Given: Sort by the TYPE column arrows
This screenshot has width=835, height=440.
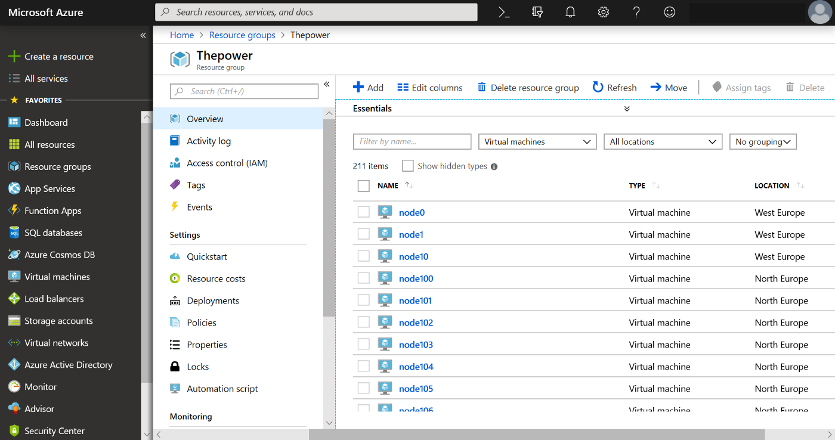Looking at the screenshot, I should tap(656, 185).
